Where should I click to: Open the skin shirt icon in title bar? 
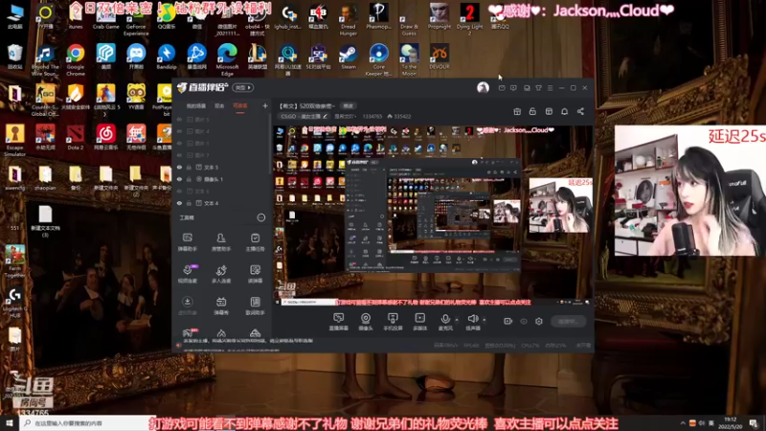point(538,88)
